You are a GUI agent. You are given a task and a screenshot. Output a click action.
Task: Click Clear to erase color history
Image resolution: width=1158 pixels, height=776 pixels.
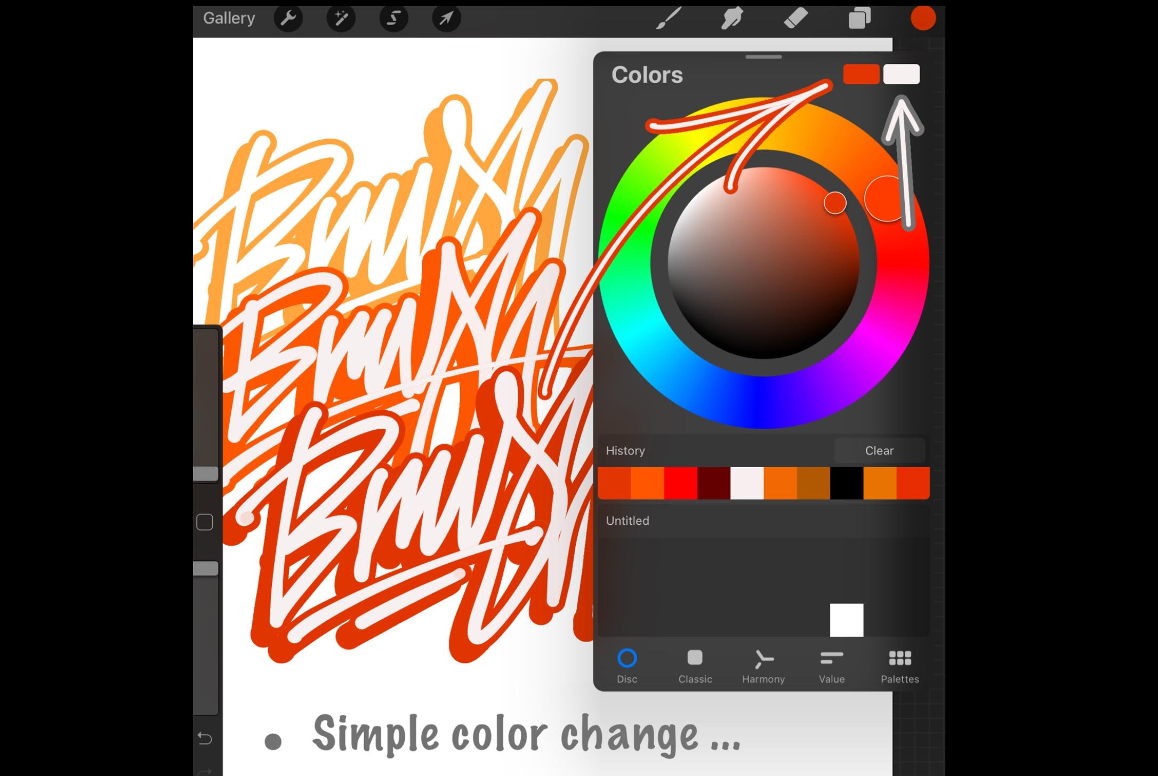(x=879, y=450)
